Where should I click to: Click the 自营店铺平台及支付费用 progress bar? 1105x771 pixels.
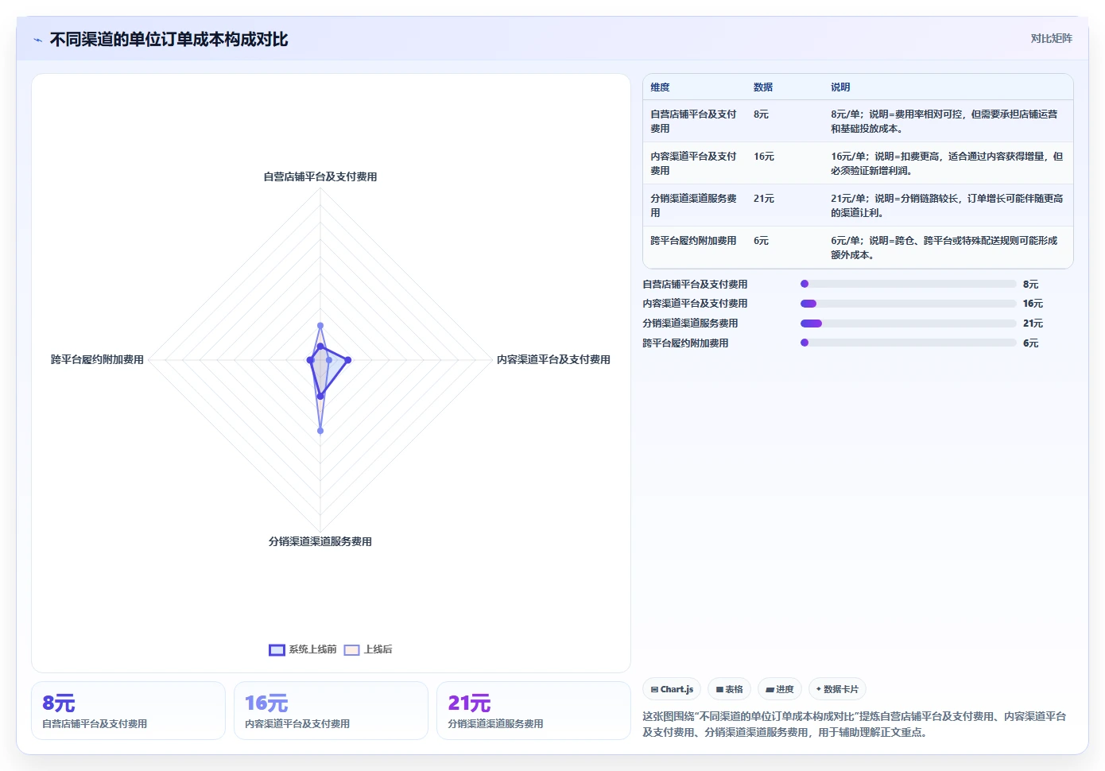[908, 284]
